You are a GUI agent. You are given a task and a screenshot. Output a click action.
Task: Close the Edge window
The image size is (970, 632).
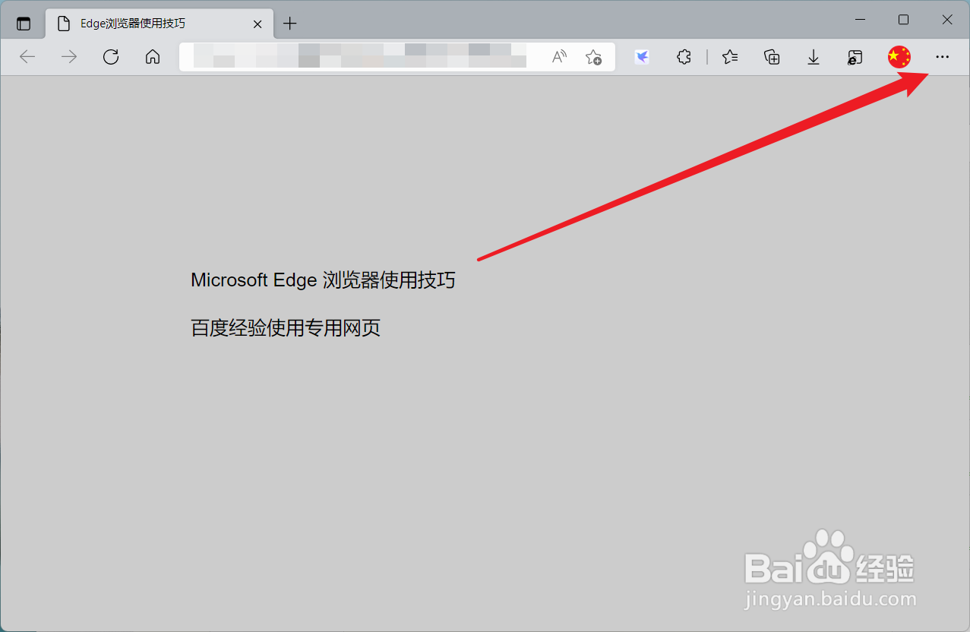(947, 20)
